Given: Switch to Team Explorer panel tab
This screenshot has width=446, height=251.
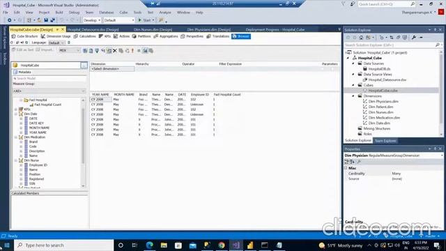Looking at the screenshot, I should click(x=385, y=141).
